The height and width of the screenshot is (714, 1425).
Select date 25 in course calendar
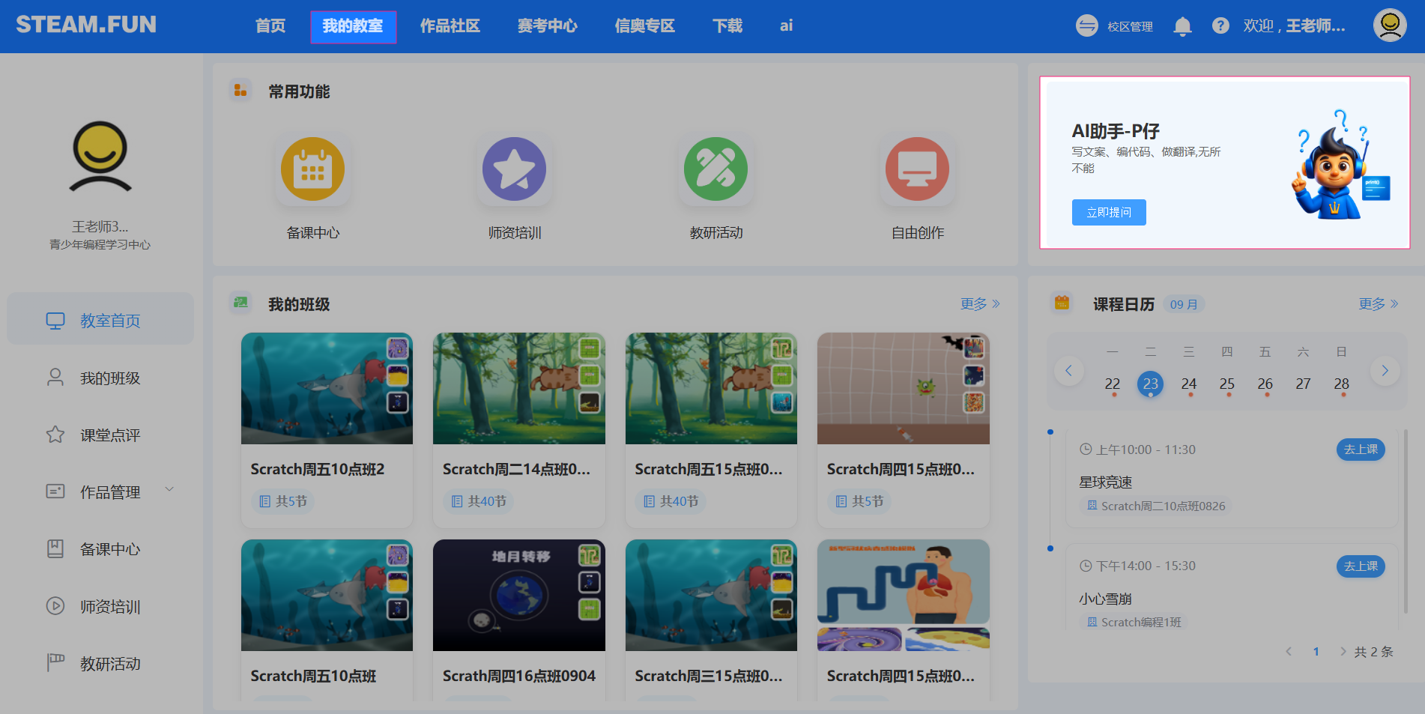coord(1226,384)
